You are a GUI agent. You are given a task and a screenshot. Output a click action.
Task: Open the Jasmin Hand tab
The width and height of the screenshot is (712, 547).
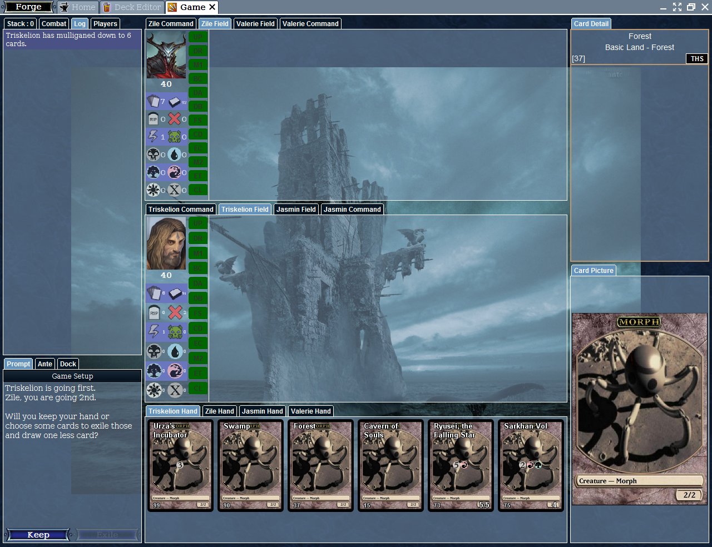(263, 411)
